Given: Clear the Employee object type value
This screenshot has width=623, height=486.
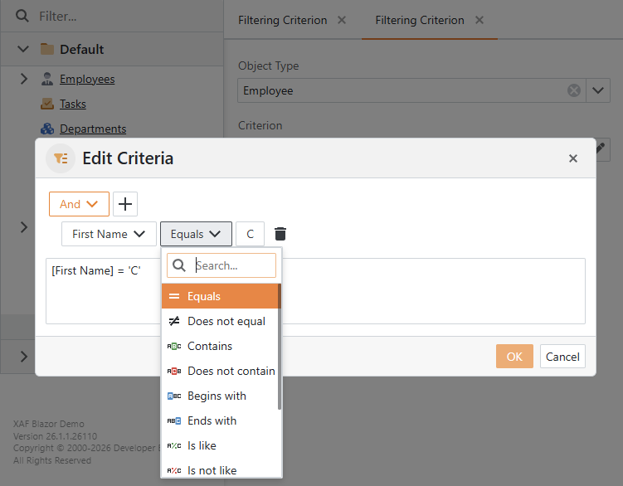Looking at the screenshot, I should pos(574,90).
